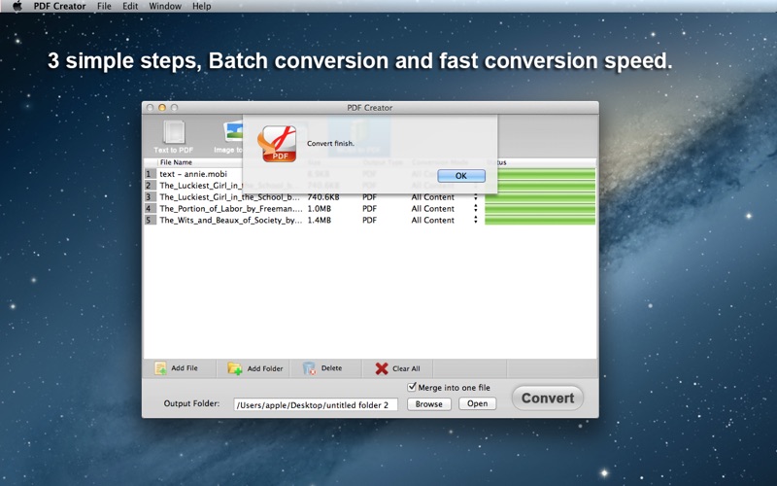777x486 pixels.
Task: Click the Delete trash icon
Action: (x=309, y=368)
